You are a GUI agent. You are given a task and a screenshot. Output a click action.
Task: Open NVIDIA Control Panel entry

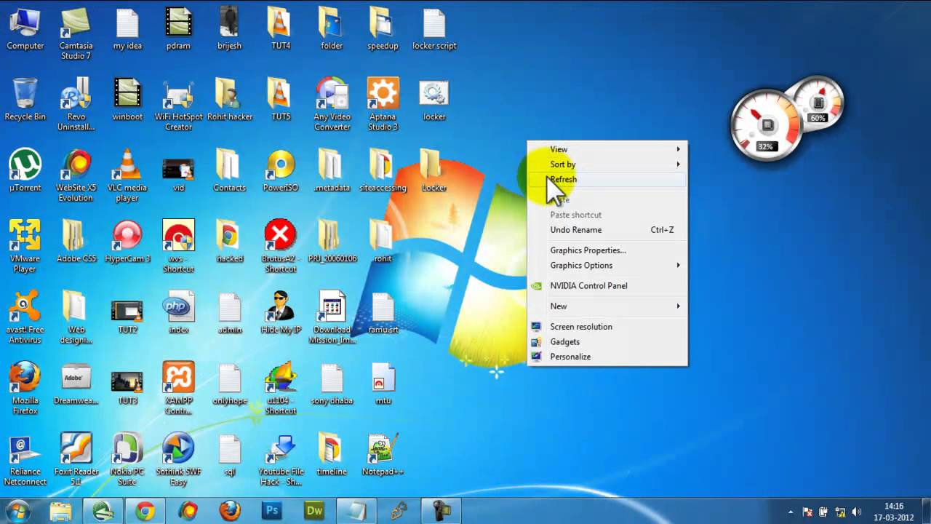coord(607,286)
